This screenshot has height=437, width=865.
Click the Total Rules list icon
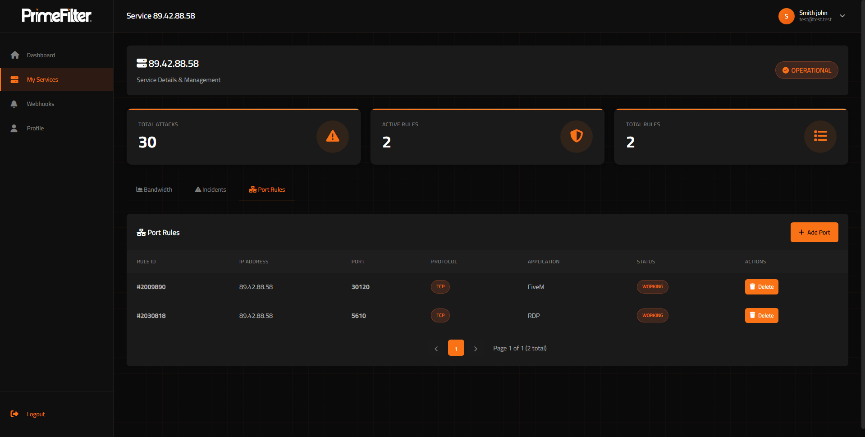[x=820, y=136]
